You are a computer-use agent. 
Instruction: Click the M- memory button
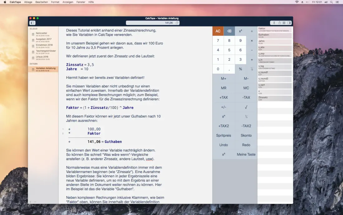tap(246, 78)
